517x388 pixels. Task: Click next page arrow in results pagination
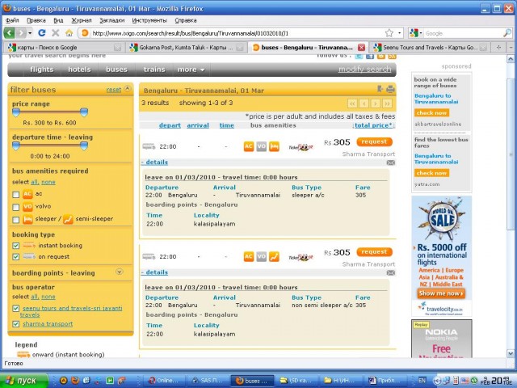pyautogui.click(x=376, y=103)
